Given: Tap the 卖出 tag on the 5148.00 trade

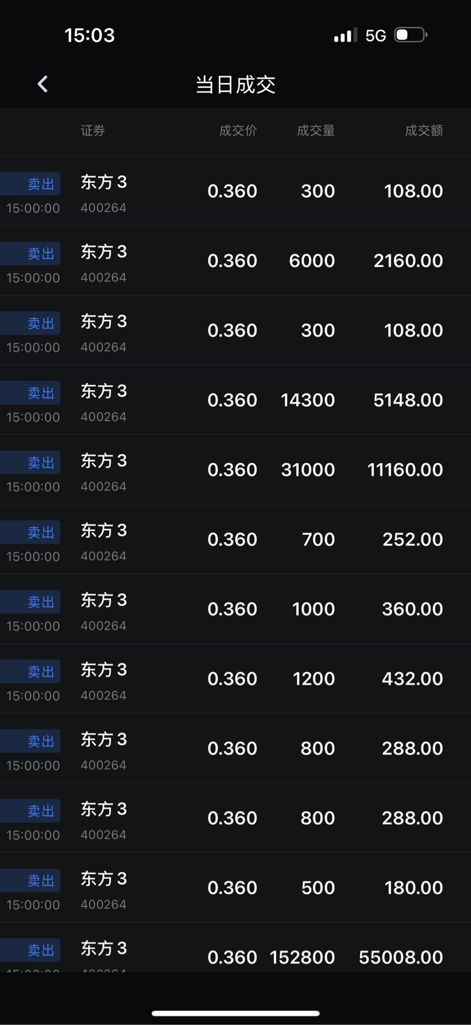Looking at the screenshot, I should [40, 393].
